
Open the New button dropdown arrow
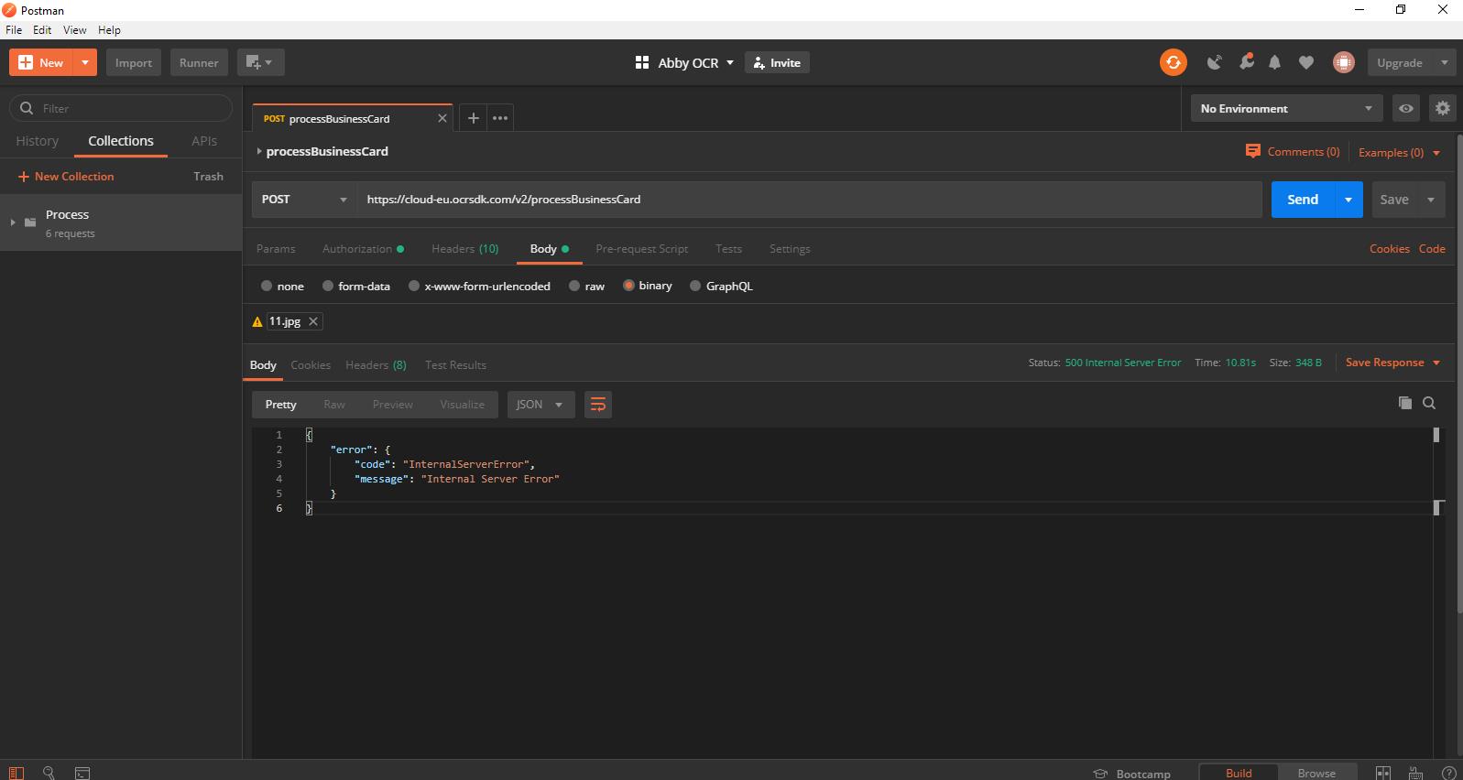[x=84, y=62]
